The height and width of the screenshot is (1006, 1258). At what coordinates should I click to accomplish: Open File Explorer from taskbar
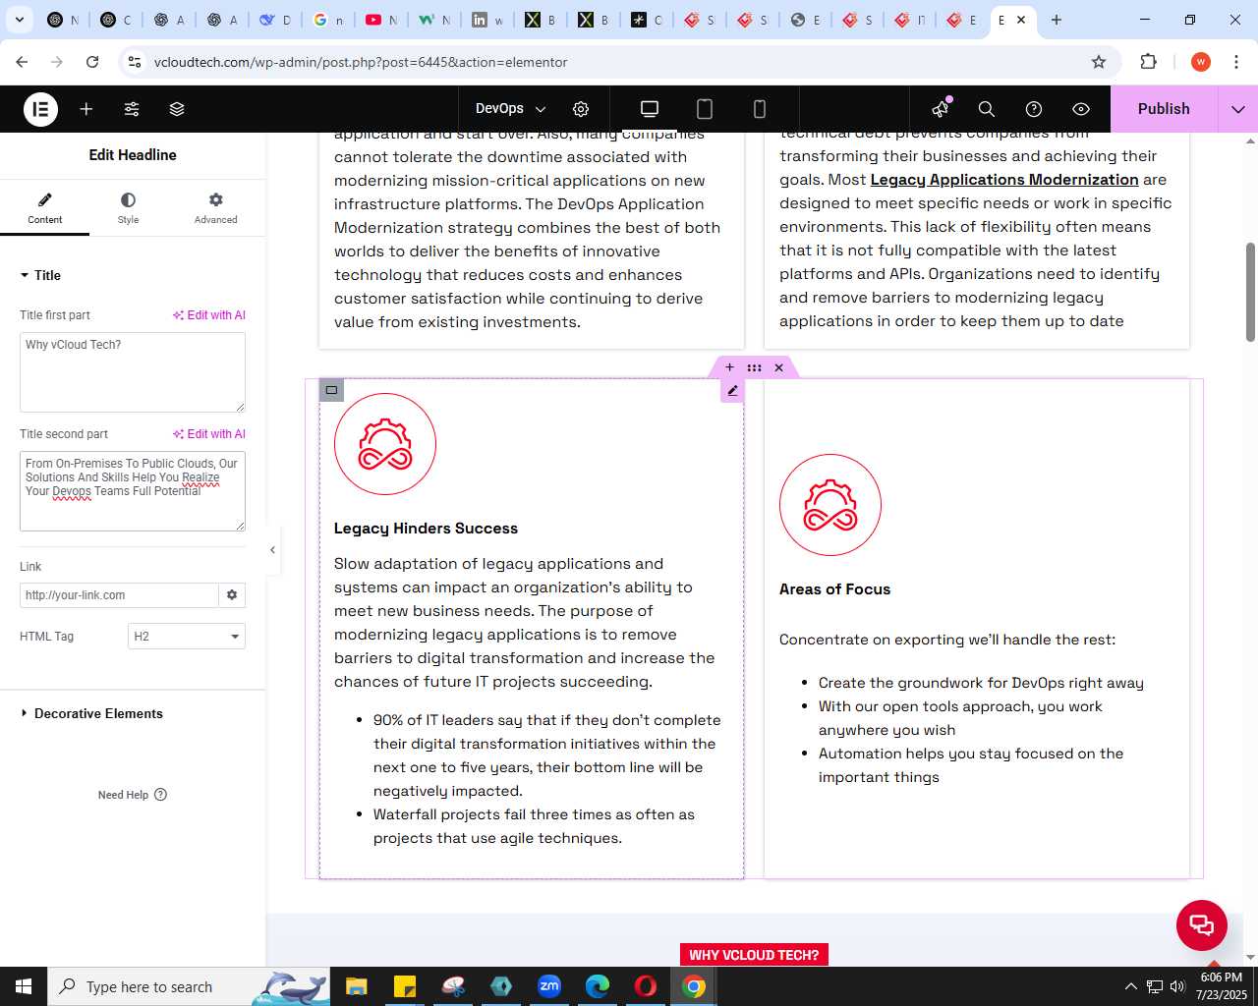tap(356, 986)
